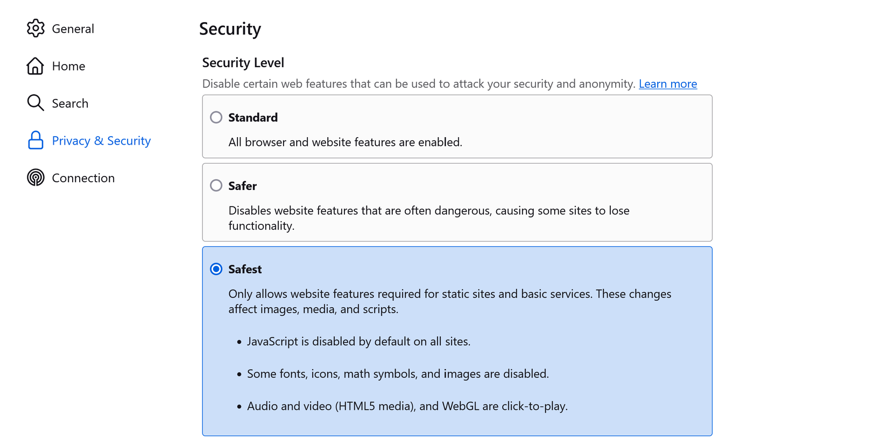Image resolution: width=888 pixels, height=440 pixels.
Task: Click the General gear icon
Action: tap(36, 29)
